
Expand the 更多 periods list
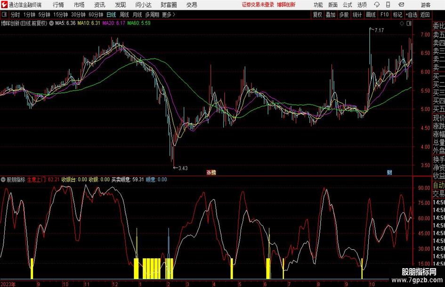click(169, 15)
